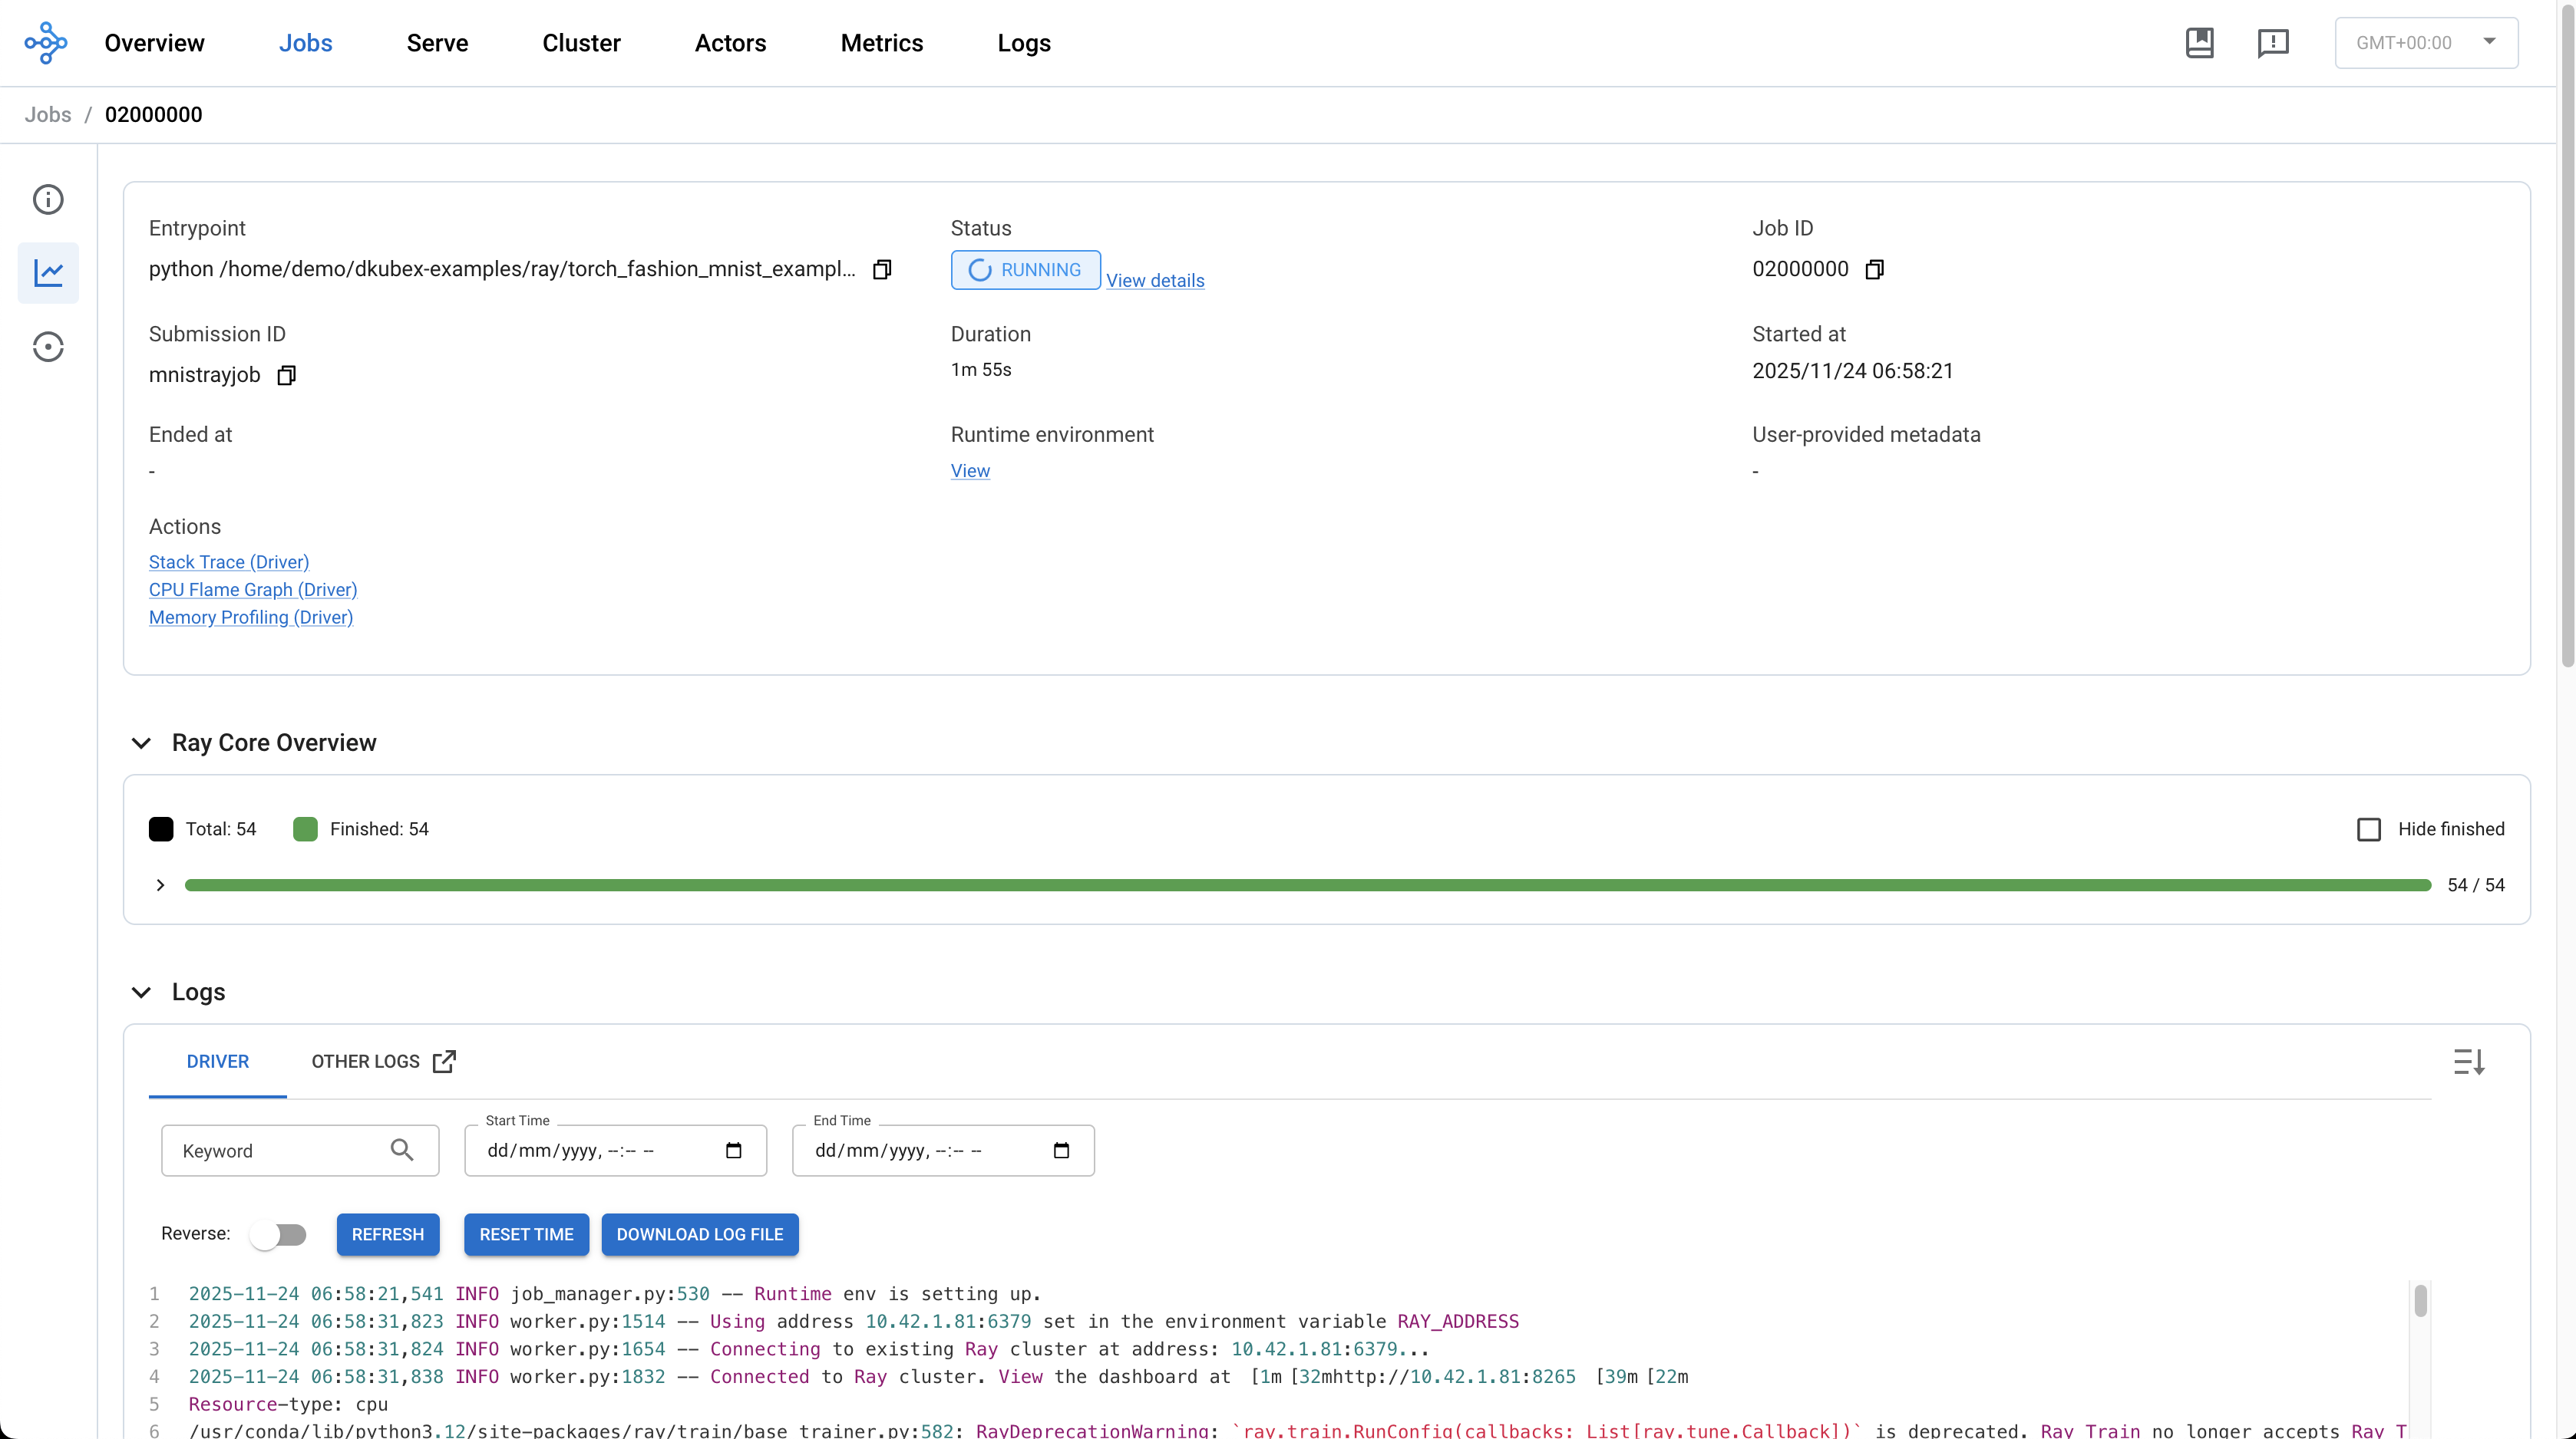Screen dimensions: 2576x1439
Task: Enable the Hide finished checkbox
Action: (x=2369, y=829)
